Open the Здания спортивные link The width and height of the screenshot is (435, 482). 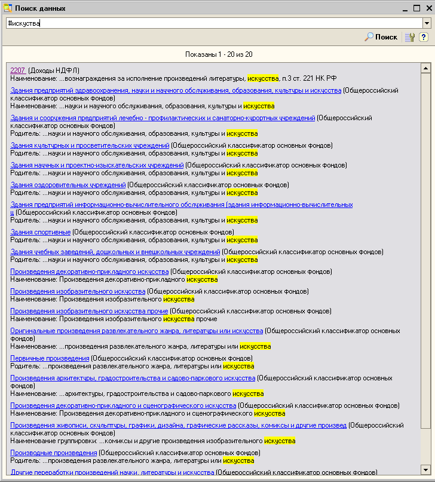point(41,232)
